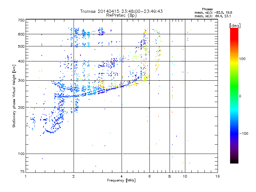
Task: Select the "mean, sd,O: -82.5, 19.5" line
Action: pyautogui.click(x=213, y=12)
